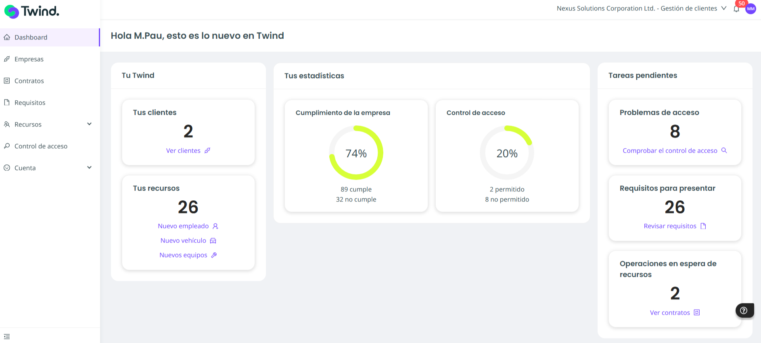Open notifications bell icon
Image resolution: width=761 pixels, height=343 pixels.
point(736,9)
